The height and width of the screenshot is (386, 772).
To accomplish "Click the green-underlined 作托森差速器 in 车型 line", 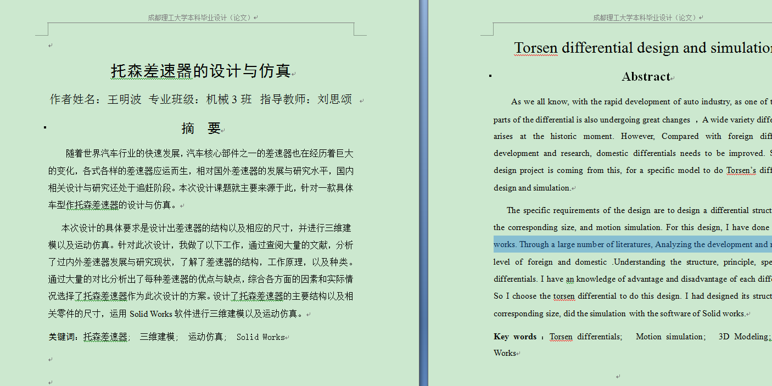I will tap(92, 205).
